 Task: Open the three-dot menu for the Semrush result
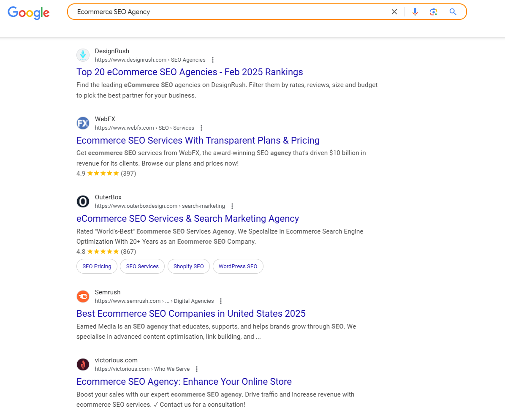click(220, 301)
